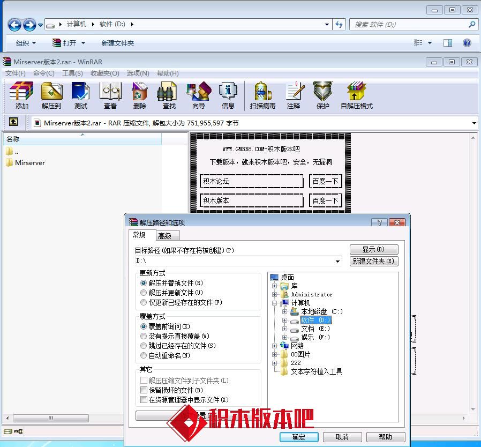Click the 新建文件夹(E) button in dialog
The height and width of the screenshot is (447, 481).
pyautogui.click(x=374, y=261)
